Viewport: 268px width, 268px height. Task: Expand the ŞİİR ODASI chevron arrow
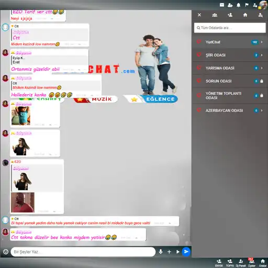pos(262,55)
